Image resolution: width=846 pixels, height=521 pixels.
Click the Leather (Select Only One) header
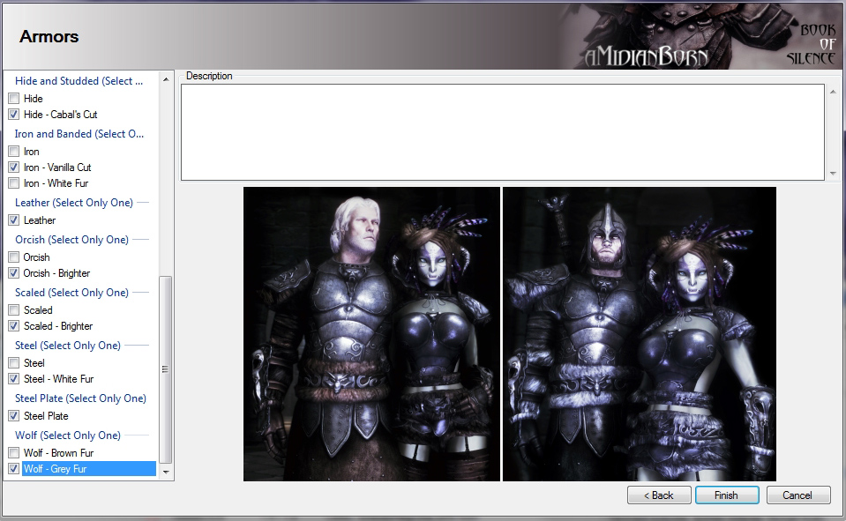tap(74, 203)
